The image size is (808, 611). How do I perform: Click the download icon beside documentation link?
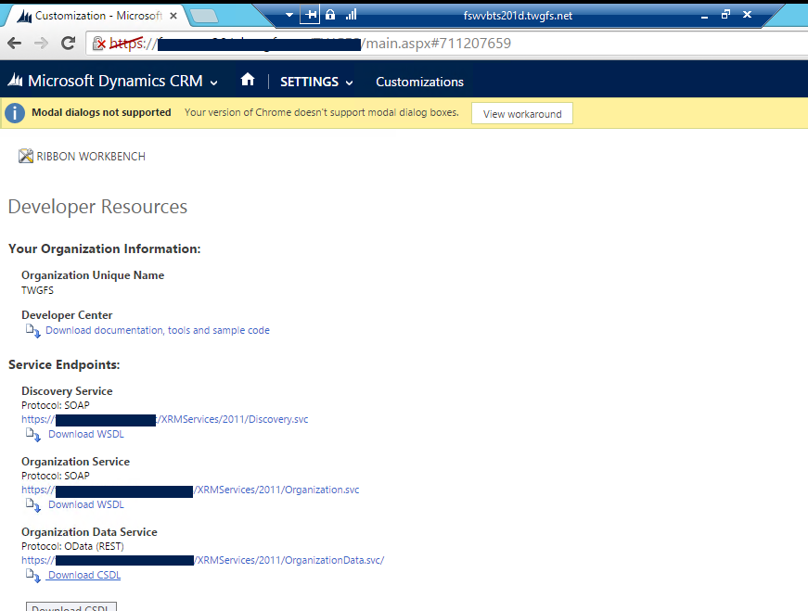tap(33, 331)
